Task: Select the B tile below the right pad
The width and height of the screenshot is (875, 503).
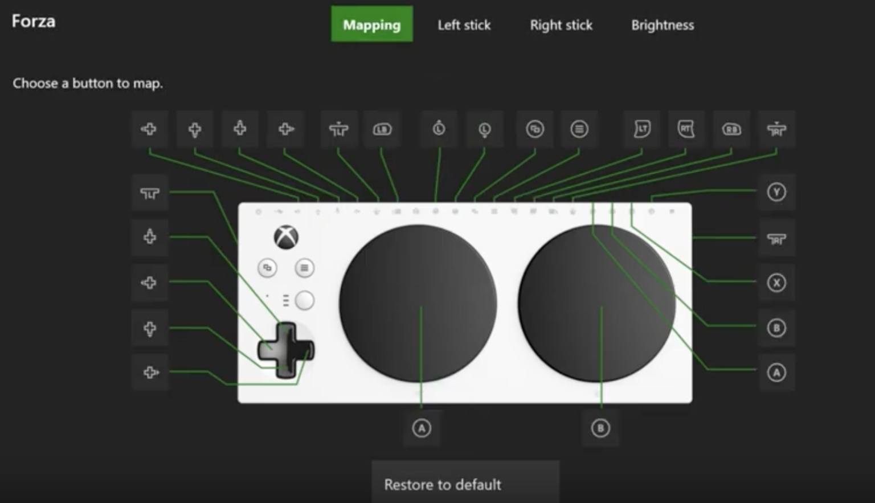Action: coord(600,428)
